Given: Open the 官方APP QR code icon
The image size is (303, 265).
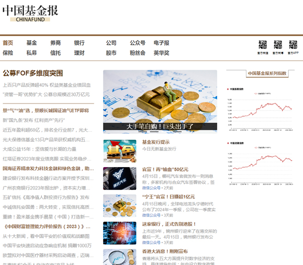Looking at the screenshot, I should (x=293, y=44).
